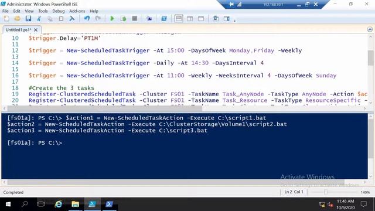Open File Explorer from taskbar
The width and height of the screenshot is (375, 211).
[x=75, y=204]
